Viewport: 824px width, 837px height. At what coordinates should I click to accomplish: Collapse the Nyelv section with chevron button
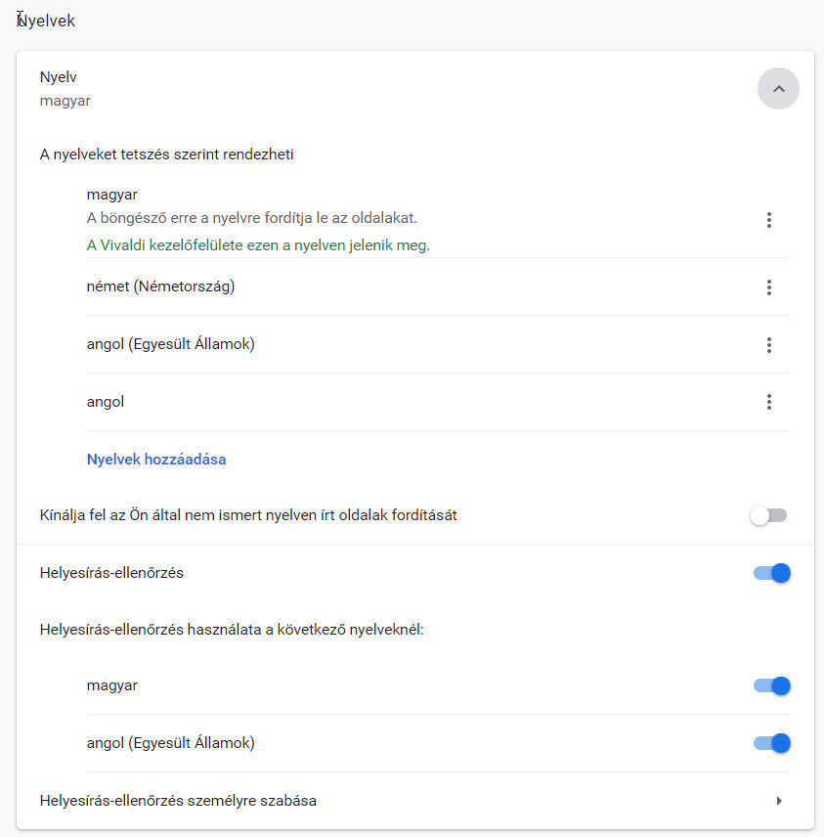(x=778, y=89)
